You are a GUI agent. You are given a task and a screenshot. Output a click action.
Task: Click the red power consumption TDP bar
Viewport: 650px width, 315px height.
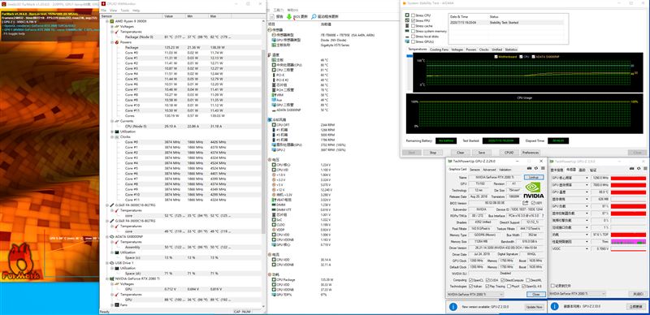628,235
